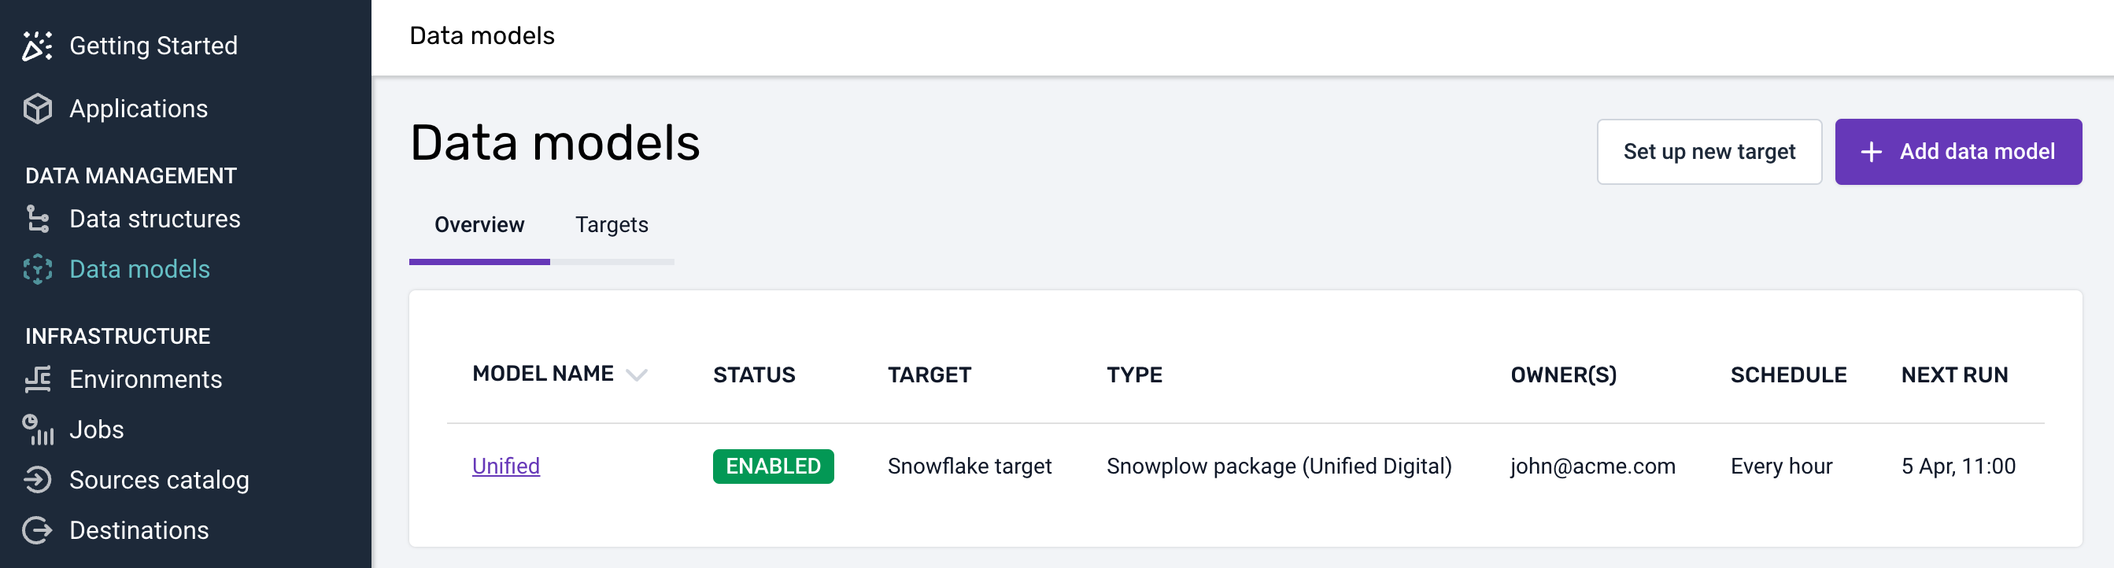Image resolution: width=2114 pixels, height=568 pixels.
Task: Click the Data structures tree icon
Action: (x=37, y=219)
